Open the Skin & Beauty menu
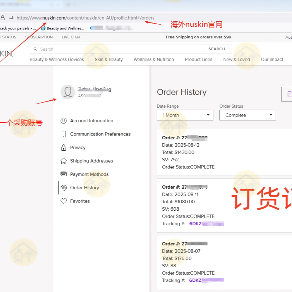 tap(109, 59)
